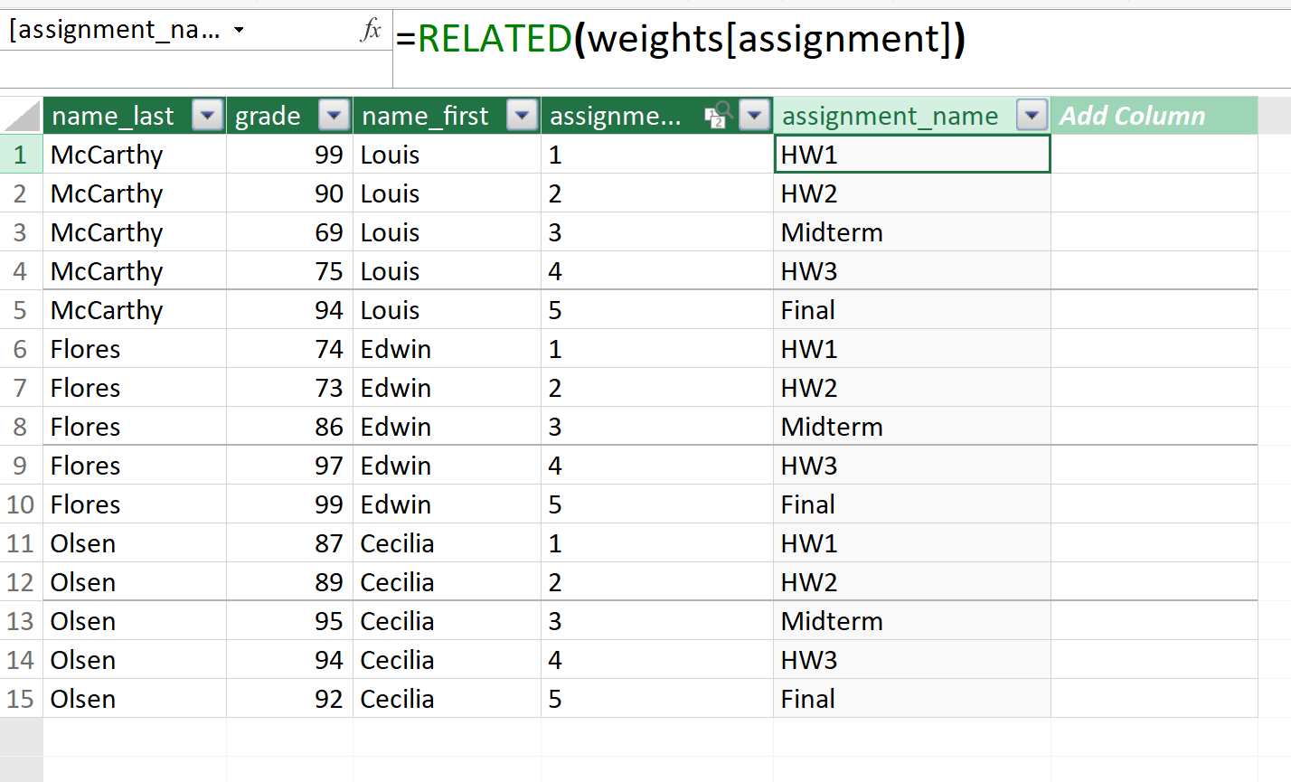Click the Add Column header
Viewport: 1291px width, 782px height.
tap(1132, 116)
